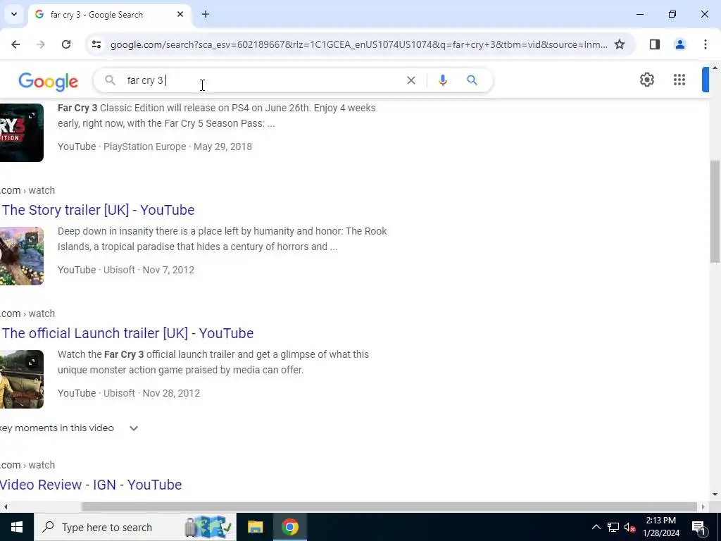The image size is (721, 541).
Task: Click The Story trailer video thumbnail
Action: 22,256
